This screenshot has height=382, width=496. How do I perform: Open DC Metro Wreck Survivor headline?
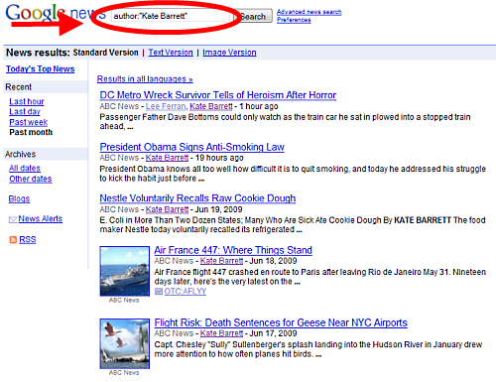(x=218, y=95)
